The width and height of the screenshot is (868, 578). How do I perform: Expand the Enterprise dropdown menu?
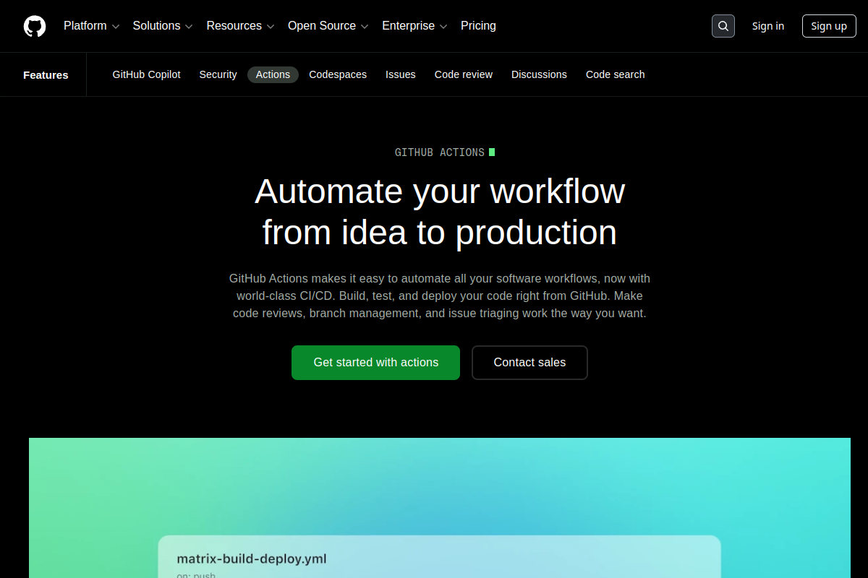pyautogui.click(x=414, y=26)
